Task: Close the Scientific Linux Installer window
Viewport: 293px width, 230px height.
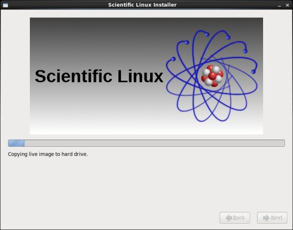Action: point(288,6)
